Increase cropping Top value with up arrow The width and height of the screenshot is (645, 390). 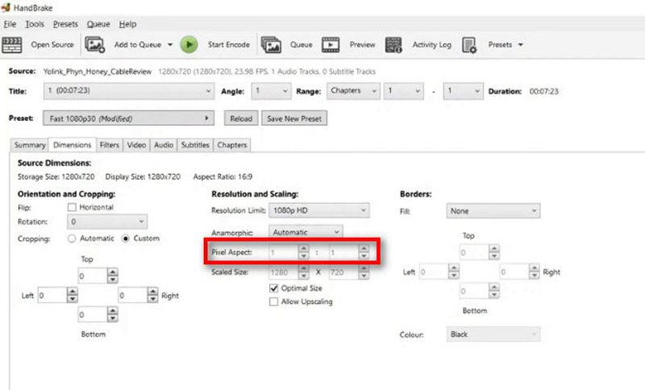pyautogui.click(x=113, y=272)
